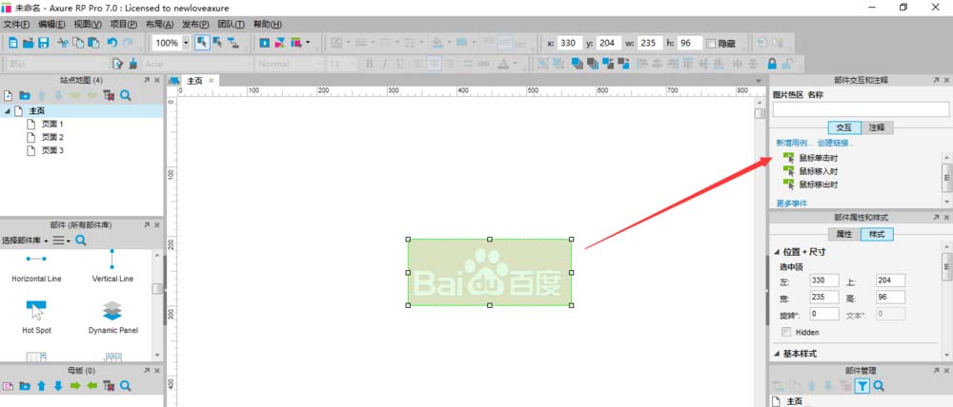This screenshot has width=953, height=407.
Task: Select the 鼠标移入时 event
Action: [x=818, y=171]
